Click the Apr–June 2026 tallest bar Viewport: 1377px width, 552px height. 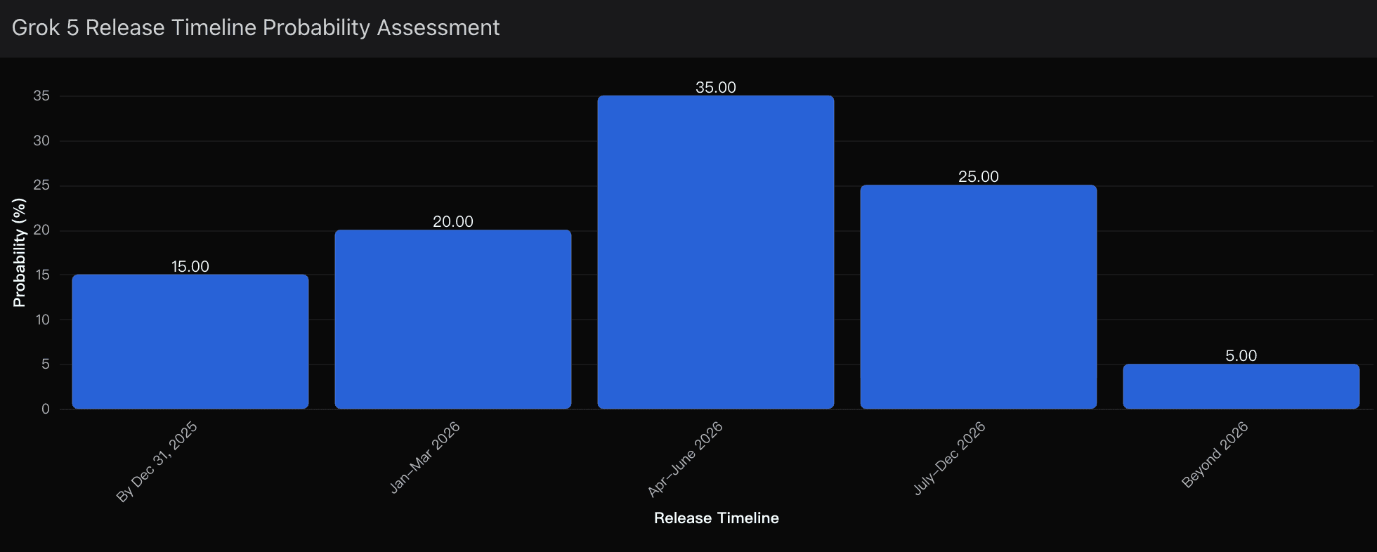point(716,252)
